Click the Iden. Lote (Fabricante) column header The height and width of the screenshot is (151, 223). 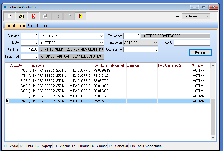pos(110,65)
